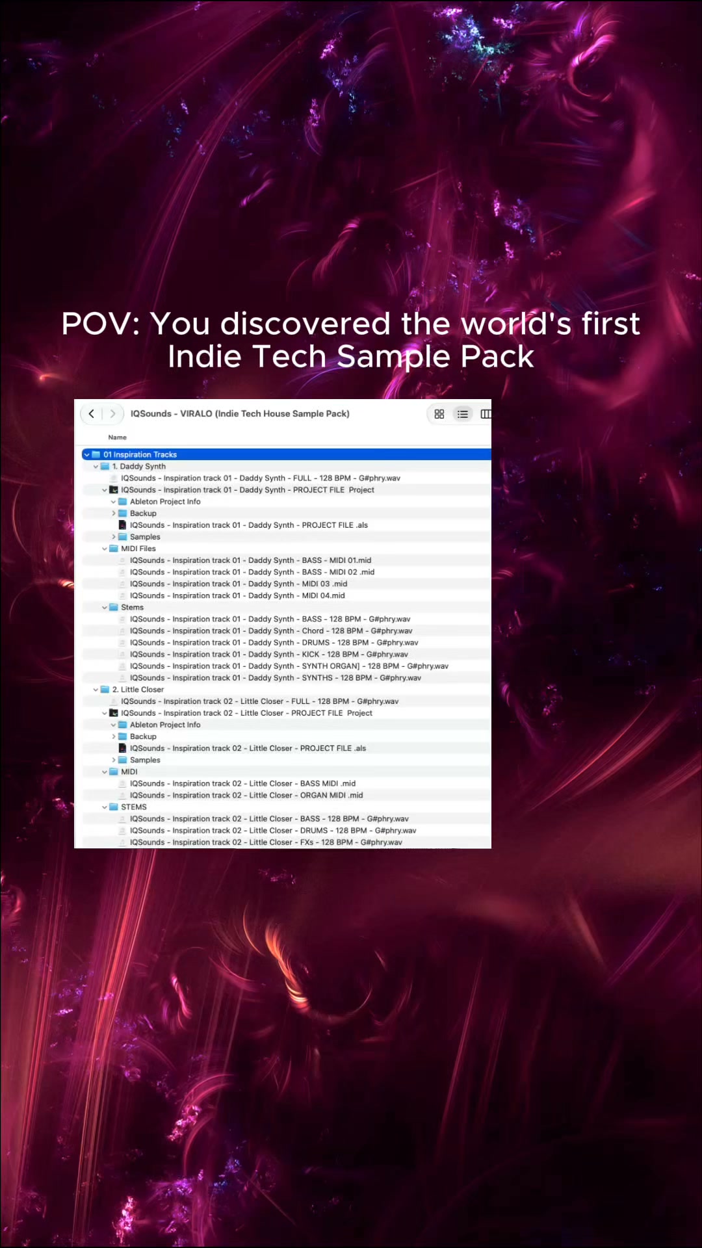Click the Finder forward arrow
This screenshot has height=1248, width=702.
(112, 414)
